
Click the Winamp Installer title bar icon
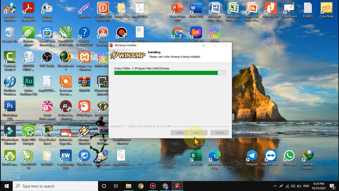pyautogui.click(x=111, y=45)
